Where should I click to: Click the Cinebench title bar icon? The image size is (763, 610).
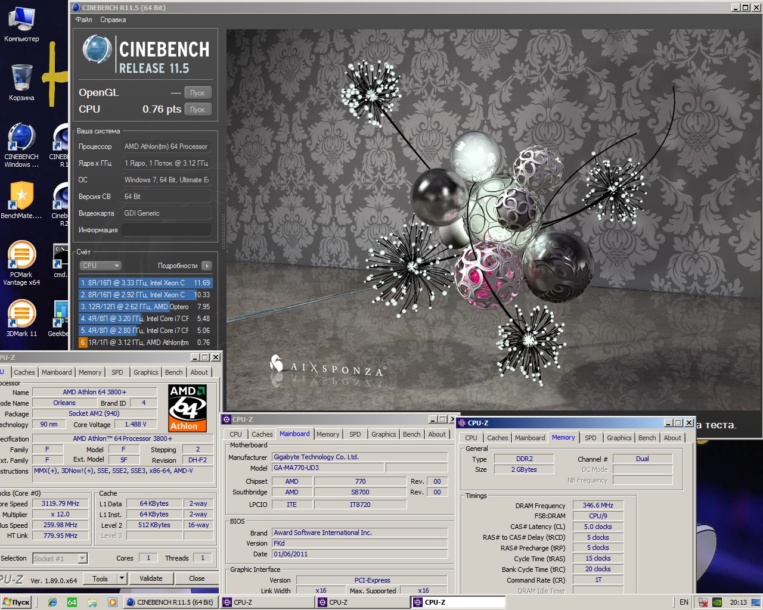click(x=76, y=8)
